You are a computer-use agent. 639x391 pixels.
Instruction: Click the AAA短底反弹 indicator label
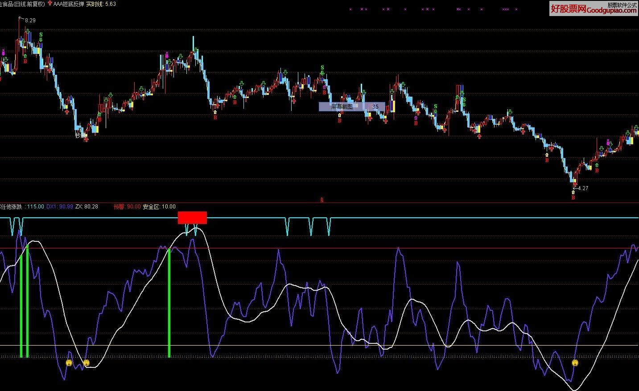(69, 4)
